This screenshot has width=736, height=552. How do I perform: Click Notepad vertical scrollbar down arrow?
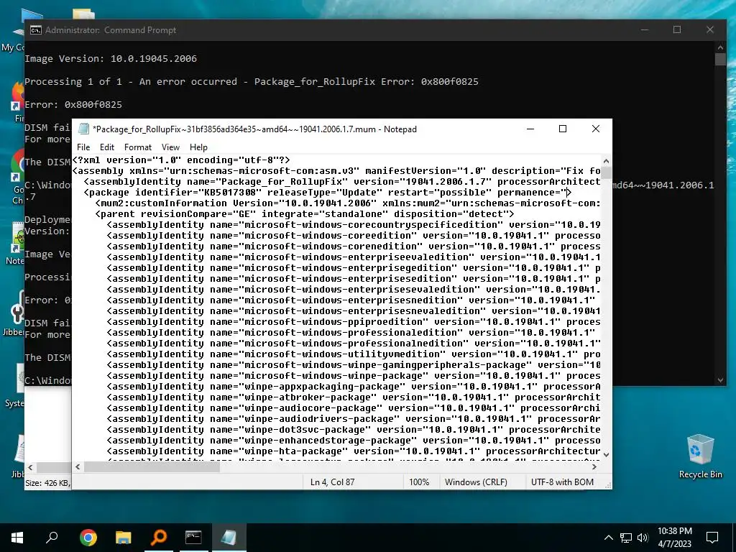pyautogui.click(x=606, y=454)
